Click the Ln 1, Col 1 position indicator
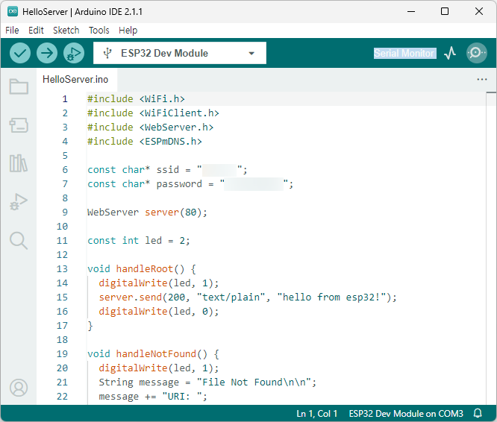 316,414
